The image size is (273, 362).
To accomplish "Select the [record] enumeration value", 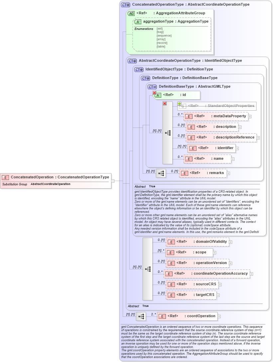I will [162, 43].
